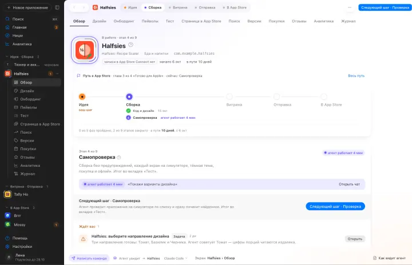The image size is (412, 265).
Task: Open Онбординг item in sidebar
Action: (x=36, y=99)
